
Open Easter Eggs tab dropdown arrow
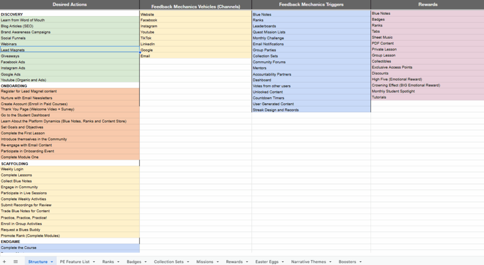283,262
